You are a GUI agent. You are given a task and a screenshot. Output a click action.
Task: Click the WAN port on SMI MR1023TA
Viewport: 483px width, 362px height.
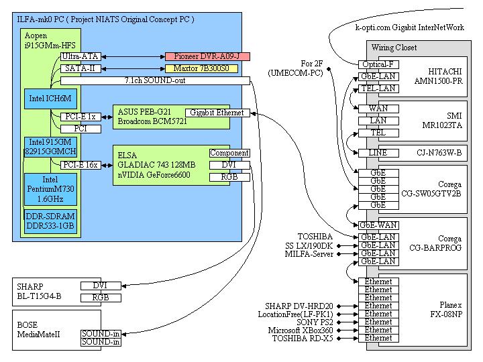pyautogui.click(x=378, y=109)
